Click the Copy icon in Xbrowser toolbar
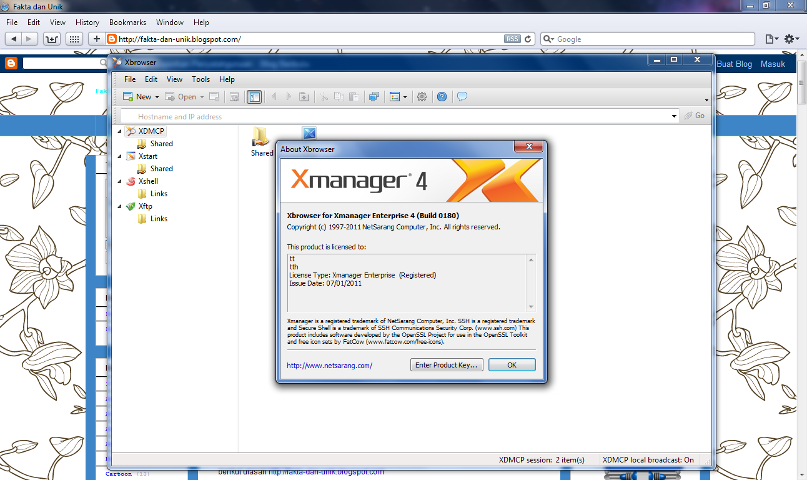 tap(339, 97)
